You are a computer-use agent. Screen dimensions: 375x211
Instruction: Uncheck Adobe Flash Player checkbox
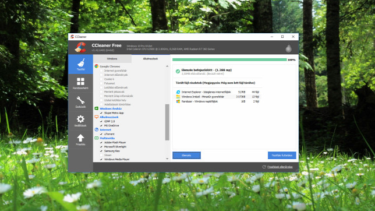101,142
